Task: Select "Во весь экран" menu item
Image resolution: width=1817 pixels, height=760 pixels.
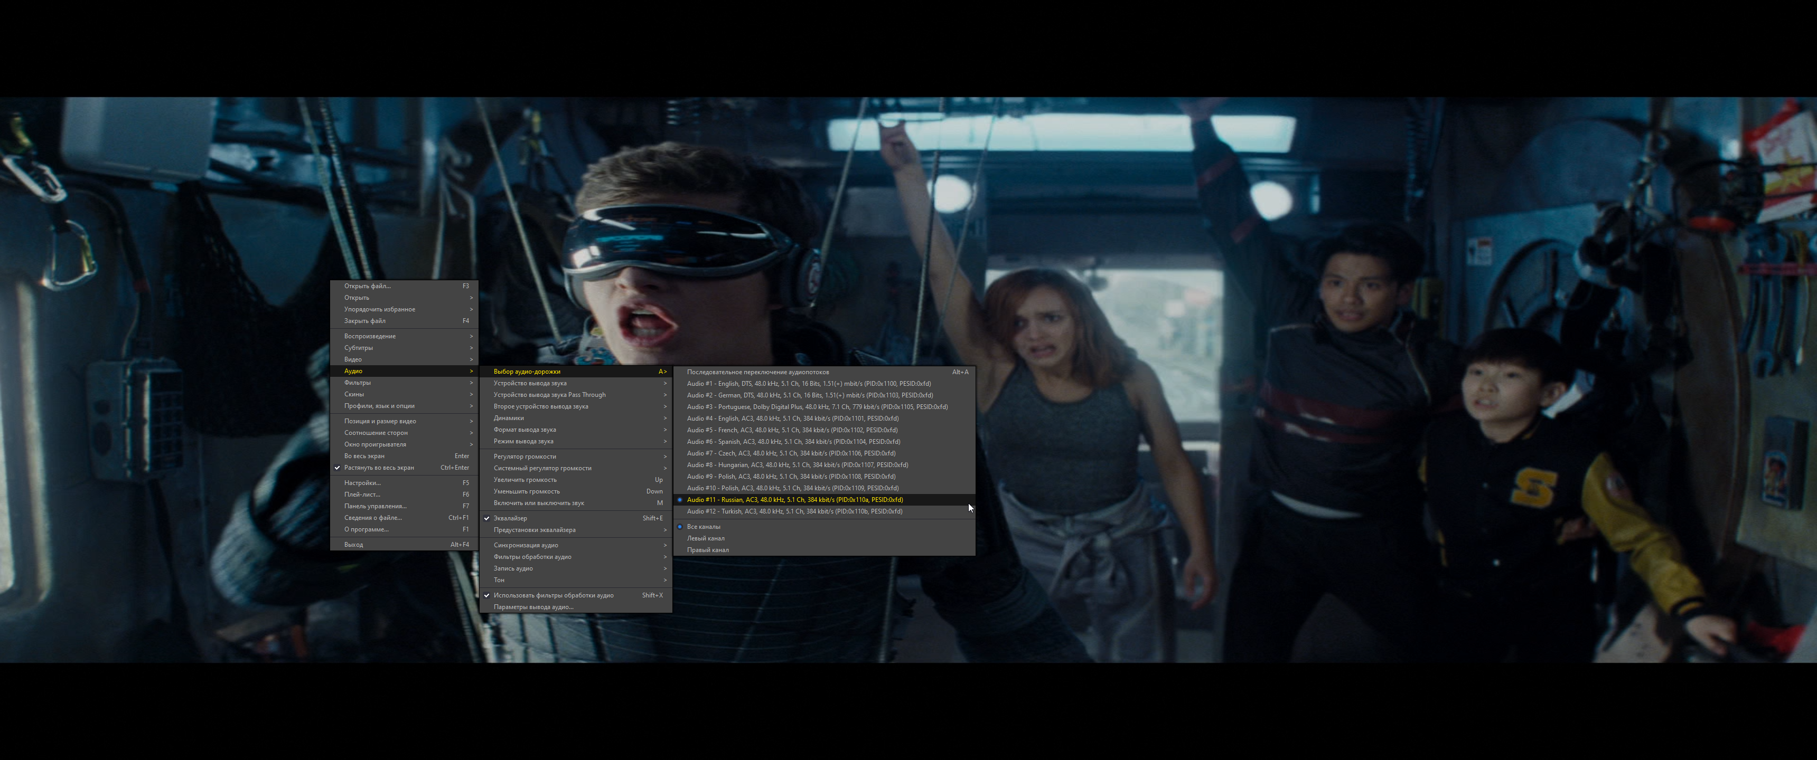Action: [404, 456]
